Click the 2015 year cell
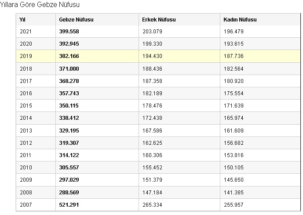303x215 pixels. tap(26, 106)
